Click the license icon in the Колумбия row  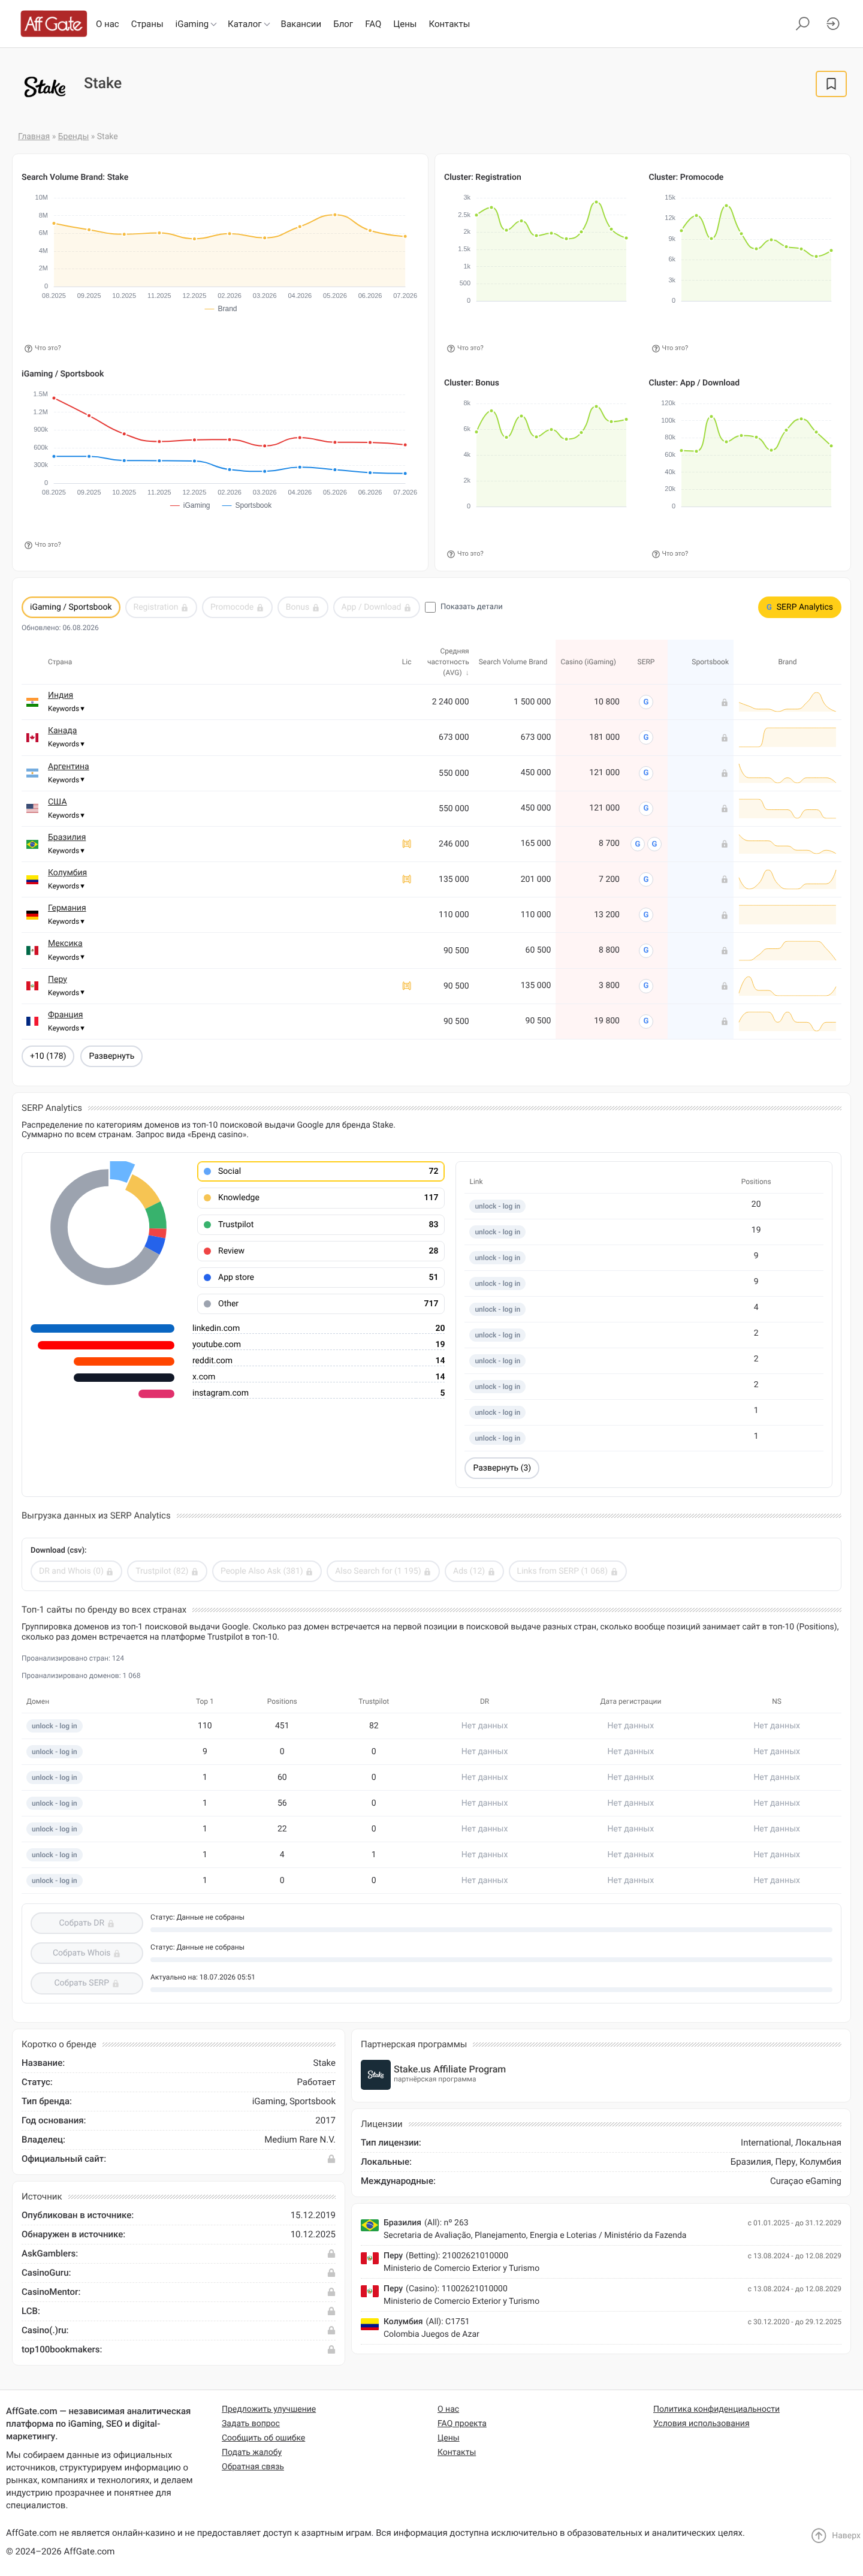coord(407,880)
